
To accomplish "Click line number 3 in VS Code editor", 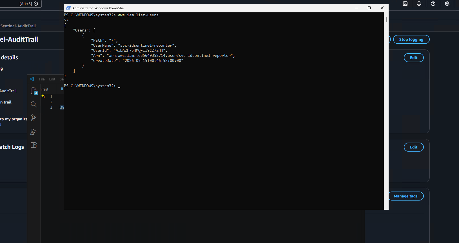I will coord(51,107).
